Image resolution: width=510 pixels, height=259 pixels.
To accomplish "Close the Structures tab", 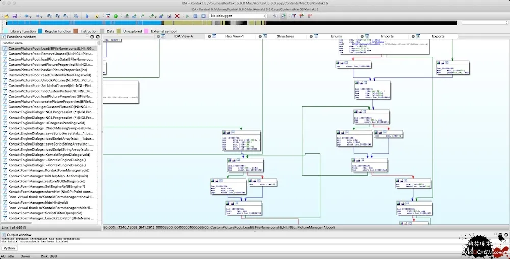I will coord(260,36).
